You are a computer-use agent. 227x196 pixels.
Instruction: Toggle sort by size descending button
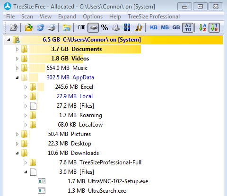[214, 27]
